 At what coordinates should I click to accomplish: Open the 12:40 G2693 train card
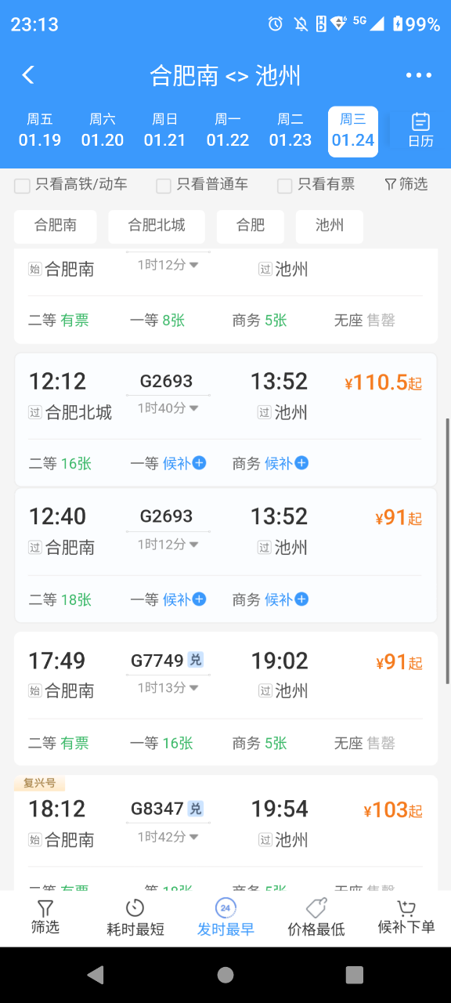[x=225, y=556]
